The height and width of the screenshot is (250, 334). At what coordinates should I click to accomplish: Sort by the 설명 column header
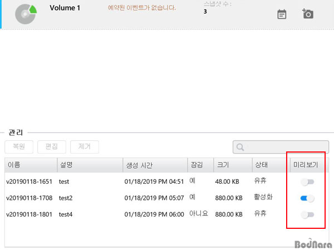[90, 165]
